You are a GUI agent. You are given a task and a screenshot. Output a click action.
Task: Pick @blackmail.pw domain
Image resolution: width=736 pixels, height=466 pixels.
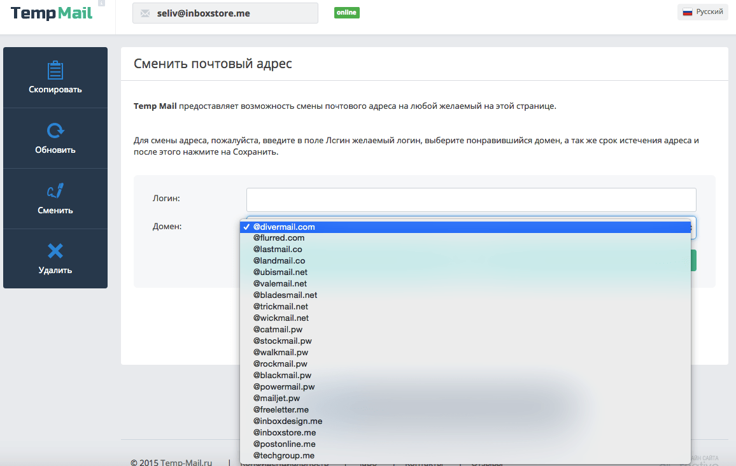tap(465, 376)
